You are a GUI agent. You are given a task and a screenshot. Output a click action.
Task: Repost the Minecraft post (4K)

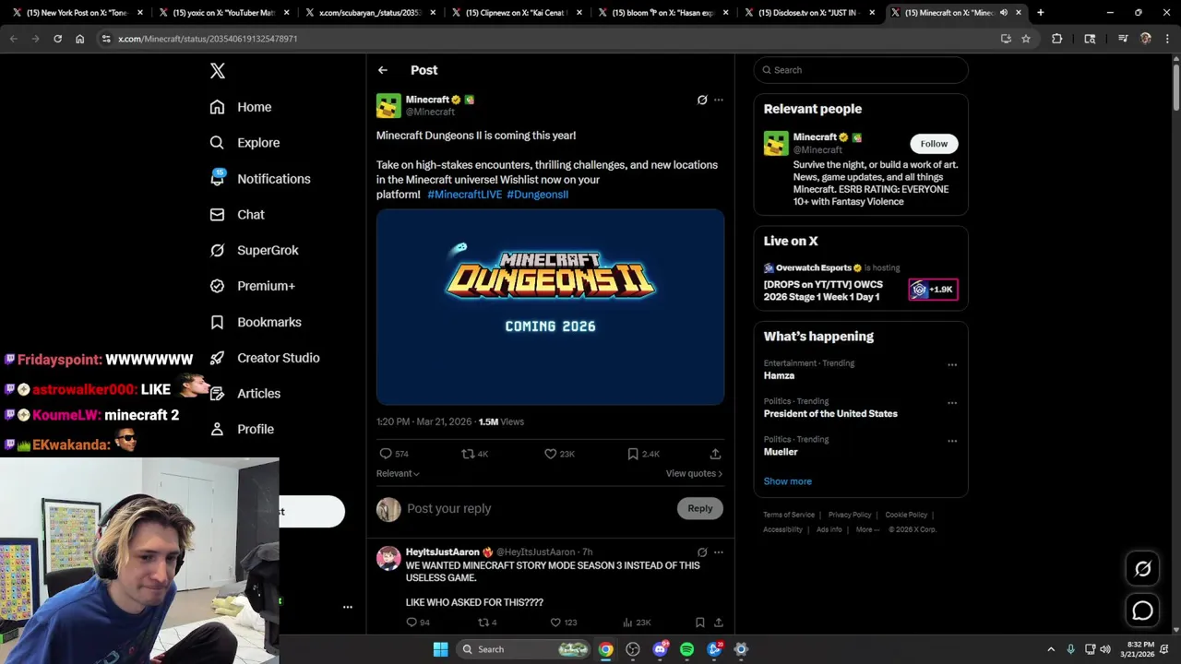[x=475, y=454]
